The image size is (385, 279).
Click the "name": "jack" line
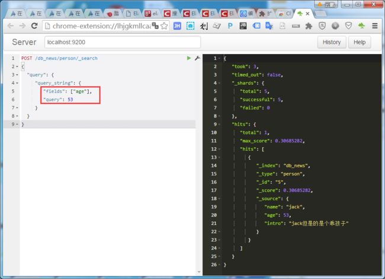tap(284, 207)
